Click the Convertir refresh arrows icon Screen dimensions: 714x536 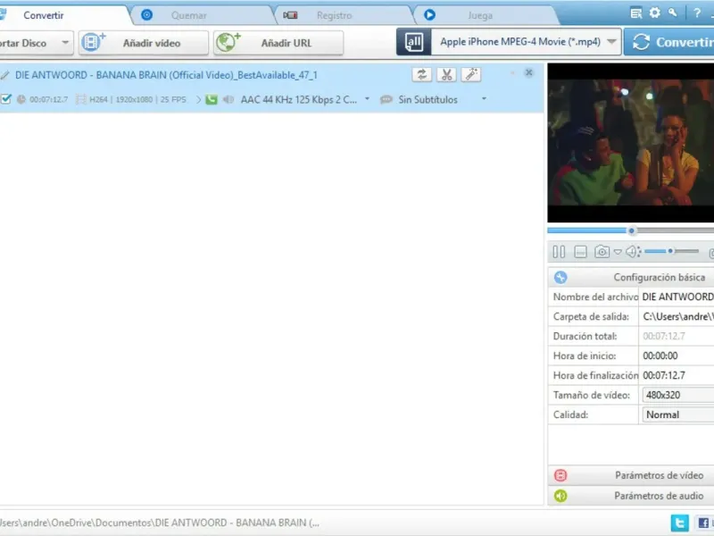641,42
